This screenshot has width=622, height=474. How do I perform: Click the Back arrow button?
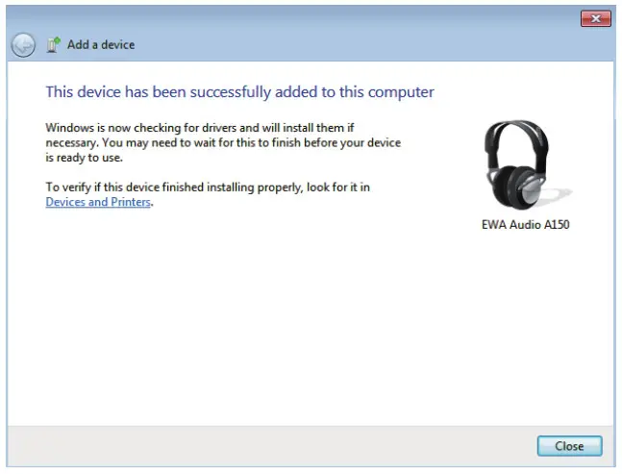pos(23,45)
